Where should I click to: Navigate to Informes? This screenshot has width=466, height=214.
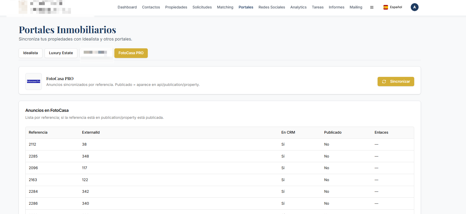click(x=337, y=7)
